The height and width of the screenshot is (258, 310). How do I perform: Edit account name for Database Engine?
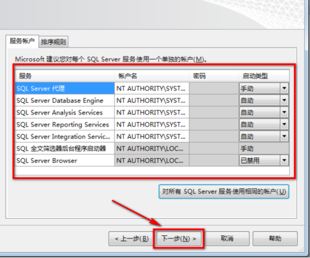point(151,100)
